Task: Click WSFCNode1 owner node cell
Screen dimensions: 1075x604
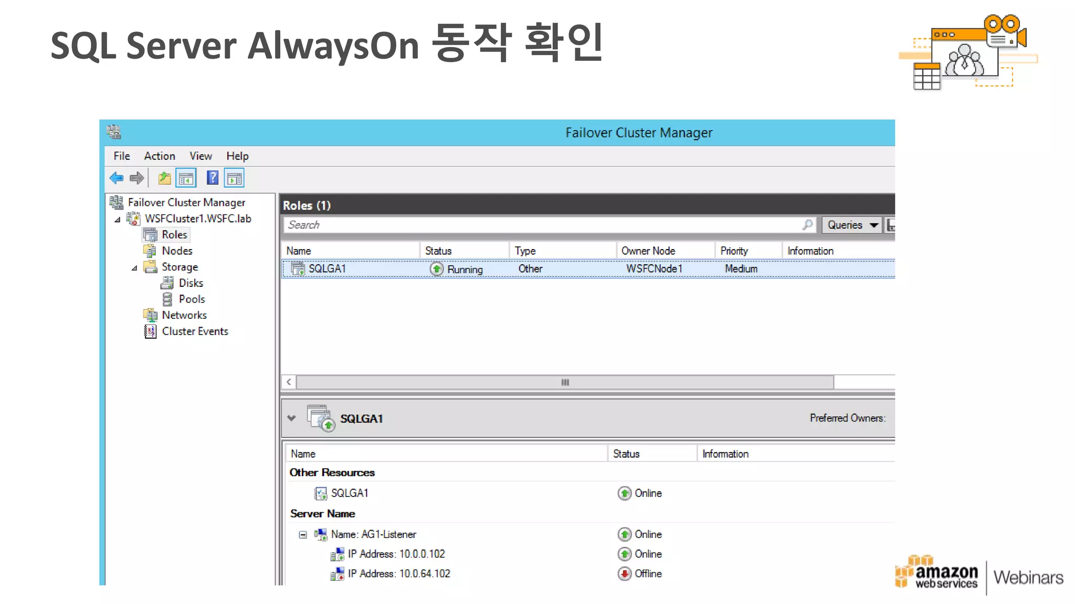Action: (654, 269)
